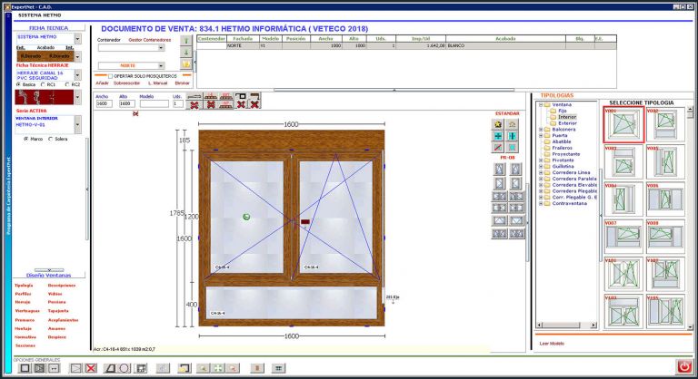Select the circle shape tool
Screen dimensions: 698x379
pos(125,368)
